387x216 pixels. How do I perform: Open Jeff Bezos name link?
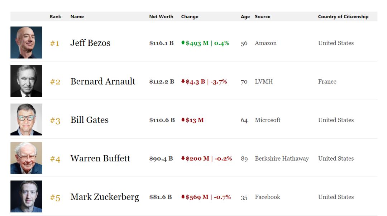click(90, 43)
